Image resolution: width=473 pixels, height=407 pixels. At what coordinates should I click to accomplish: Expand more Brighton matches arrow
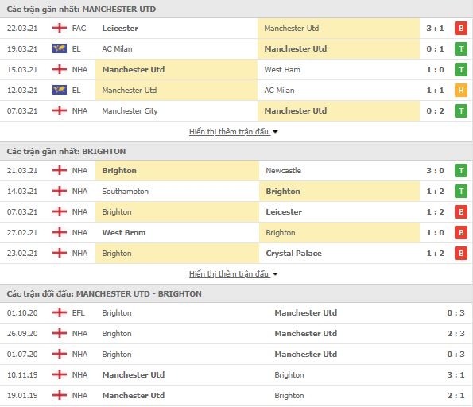[275, 274]
